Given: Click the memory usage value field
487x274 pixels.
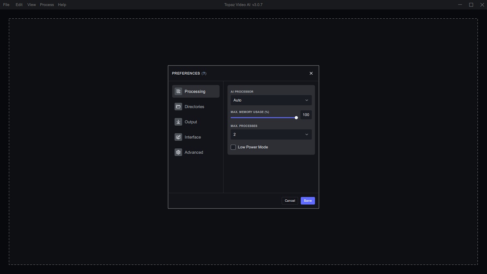Looking at the screenshot, I should point(306,115).
